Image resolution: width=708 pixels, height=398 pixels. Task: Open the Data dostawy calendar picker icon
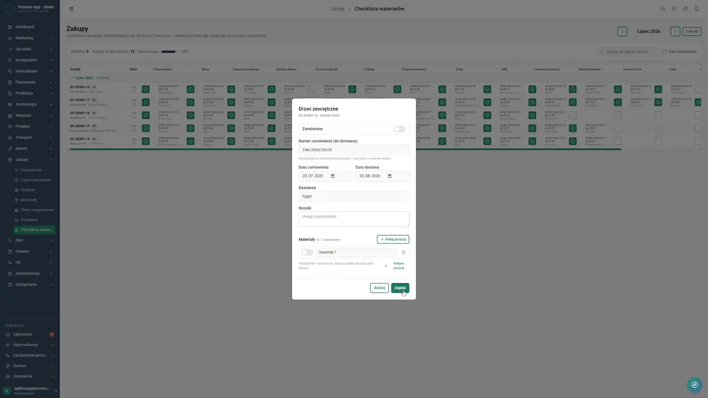390,176
